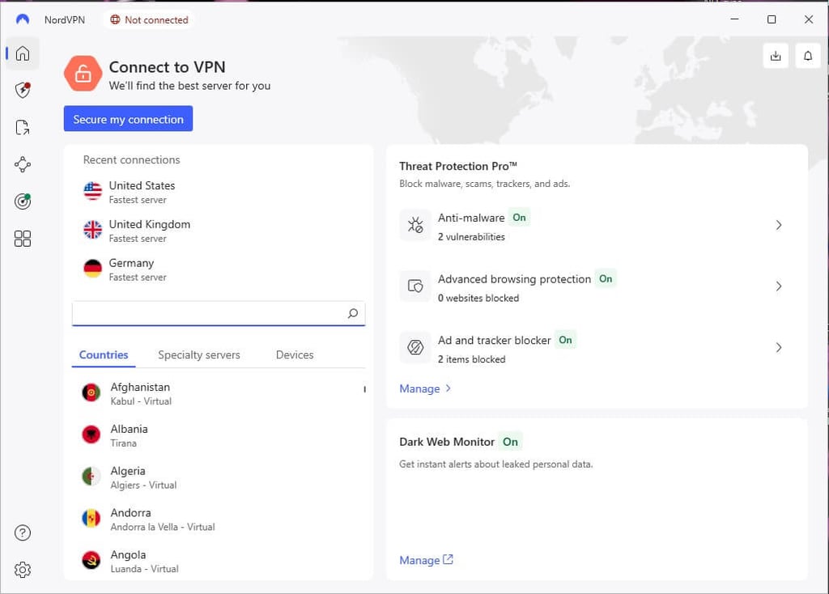Click the search magnifier icon
Viewport: 829px width, 594px height.
353,313
